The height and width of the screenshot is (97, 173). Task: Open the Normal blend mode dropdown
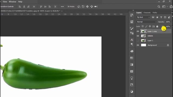click(147, 22)
